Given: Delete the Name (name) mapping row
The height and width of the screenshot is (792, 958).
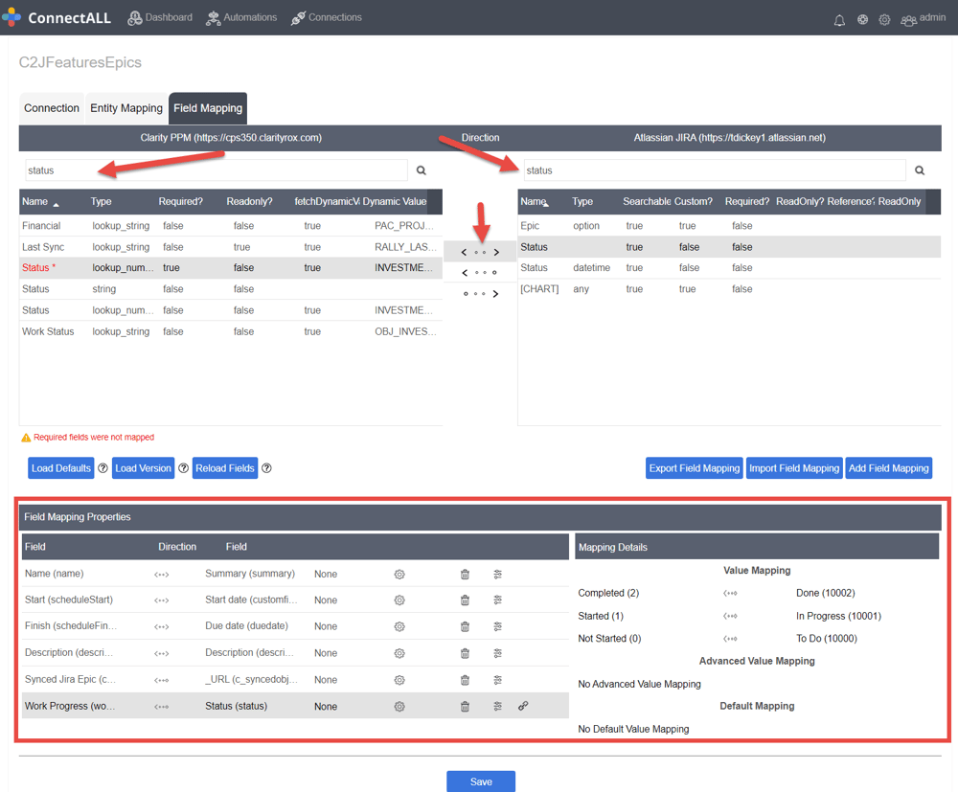Looking at the screenshot, I should point(465,574).
